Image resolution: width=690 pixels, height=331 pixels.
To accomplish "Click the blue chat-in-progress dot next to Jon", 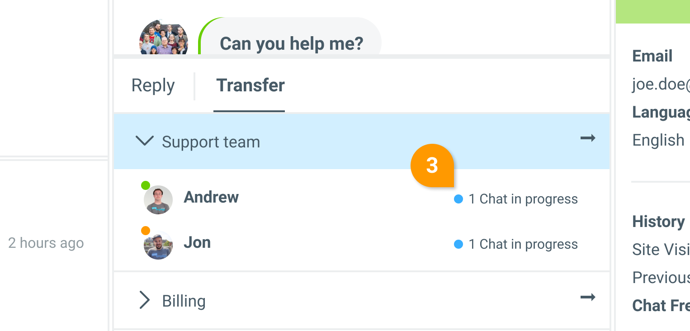I will [x=458, y=244].
